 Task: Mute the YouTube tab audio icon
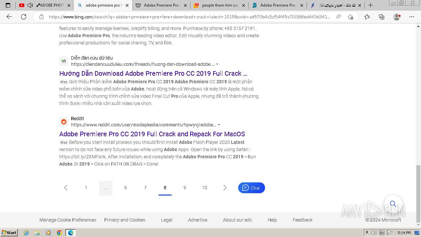click(x=30, y=5)
